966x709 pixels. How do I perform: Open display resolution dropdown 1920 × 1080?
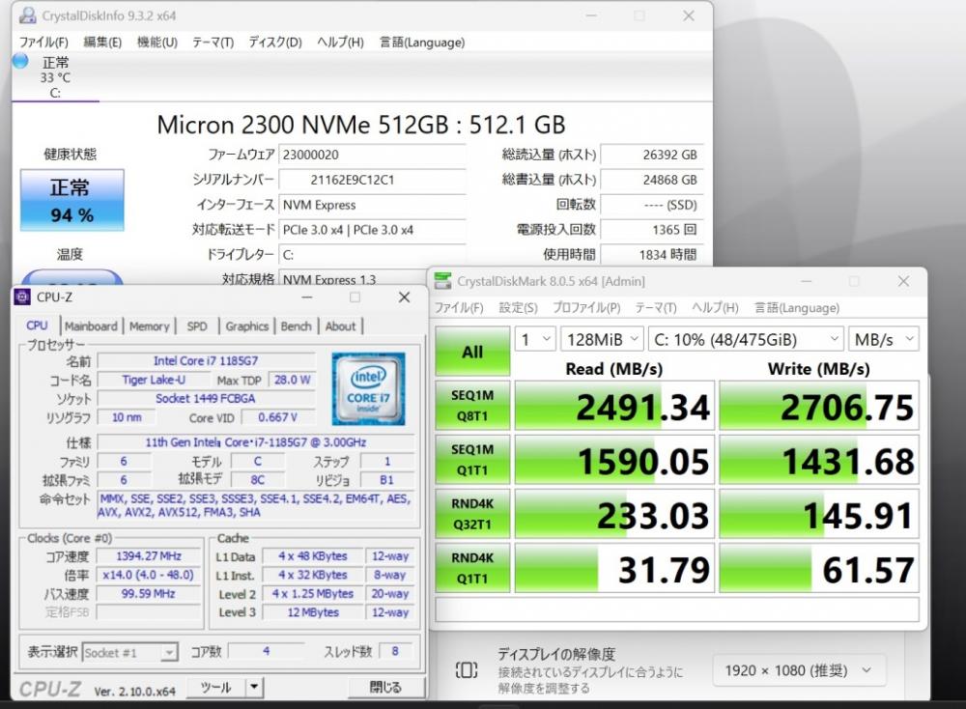799,670
